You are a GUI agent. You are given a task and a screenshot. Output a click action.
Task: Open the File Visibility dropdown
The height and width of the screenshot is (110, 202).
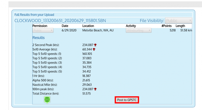click(x=179, y=20)
